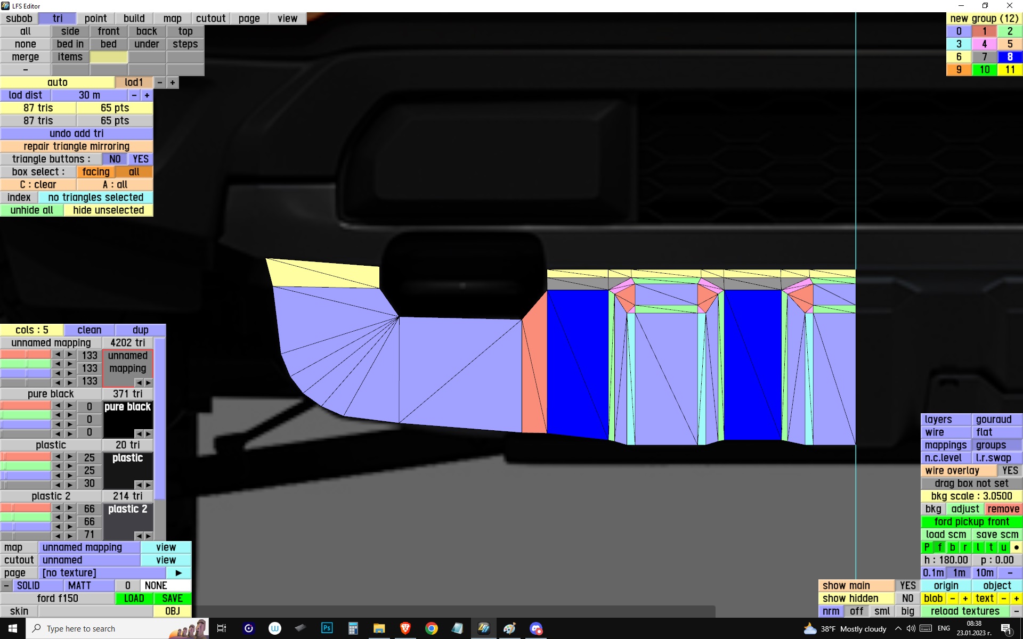Open the cutout tab
Image resolution: width=1023 pixels, height=639 pixels.
210,19
